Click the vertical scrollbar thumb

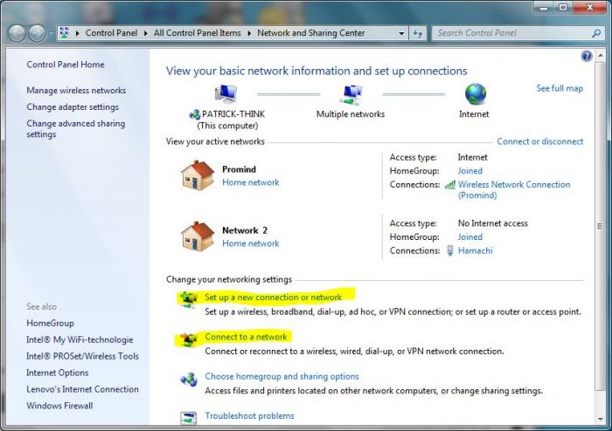(x=600, y=226)
